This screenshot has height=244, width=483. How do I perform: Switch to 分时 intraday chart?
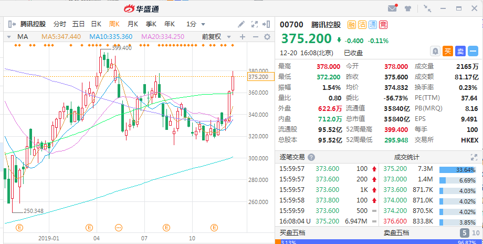tap(59, 24)
